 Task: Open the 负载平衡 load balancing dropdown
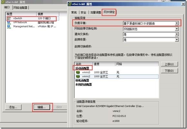point(177,23)
